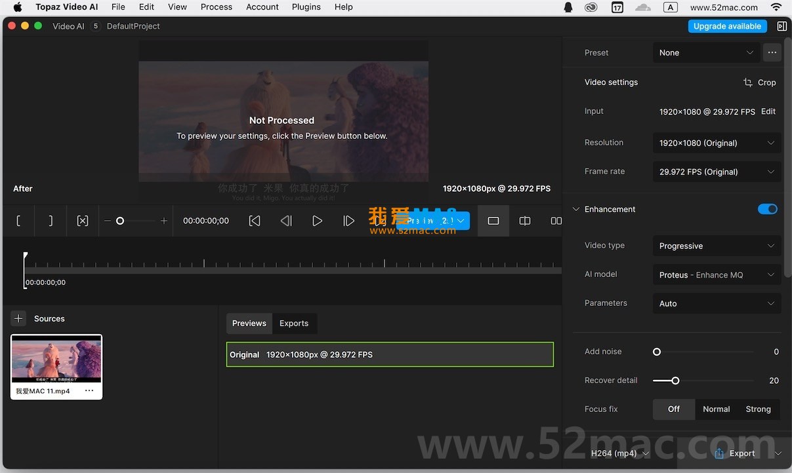The width and height of the screenshot is (792, 473).
Task: Open the Plugins menu
Action: (x=306, y=7)
